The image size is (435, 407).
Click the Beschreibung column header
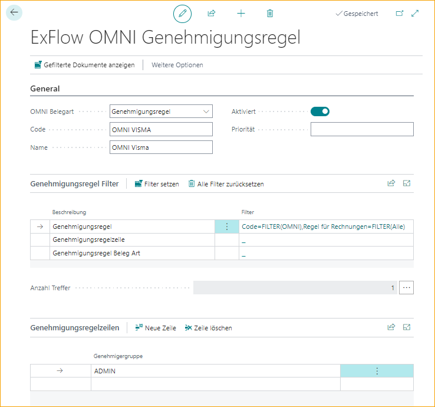pyautogui.click(x=69, y=212)
